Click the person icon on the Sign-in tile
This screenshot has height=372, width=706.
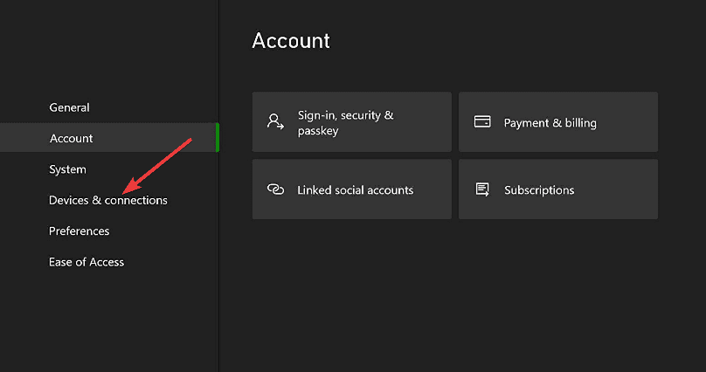coord(275,122)
